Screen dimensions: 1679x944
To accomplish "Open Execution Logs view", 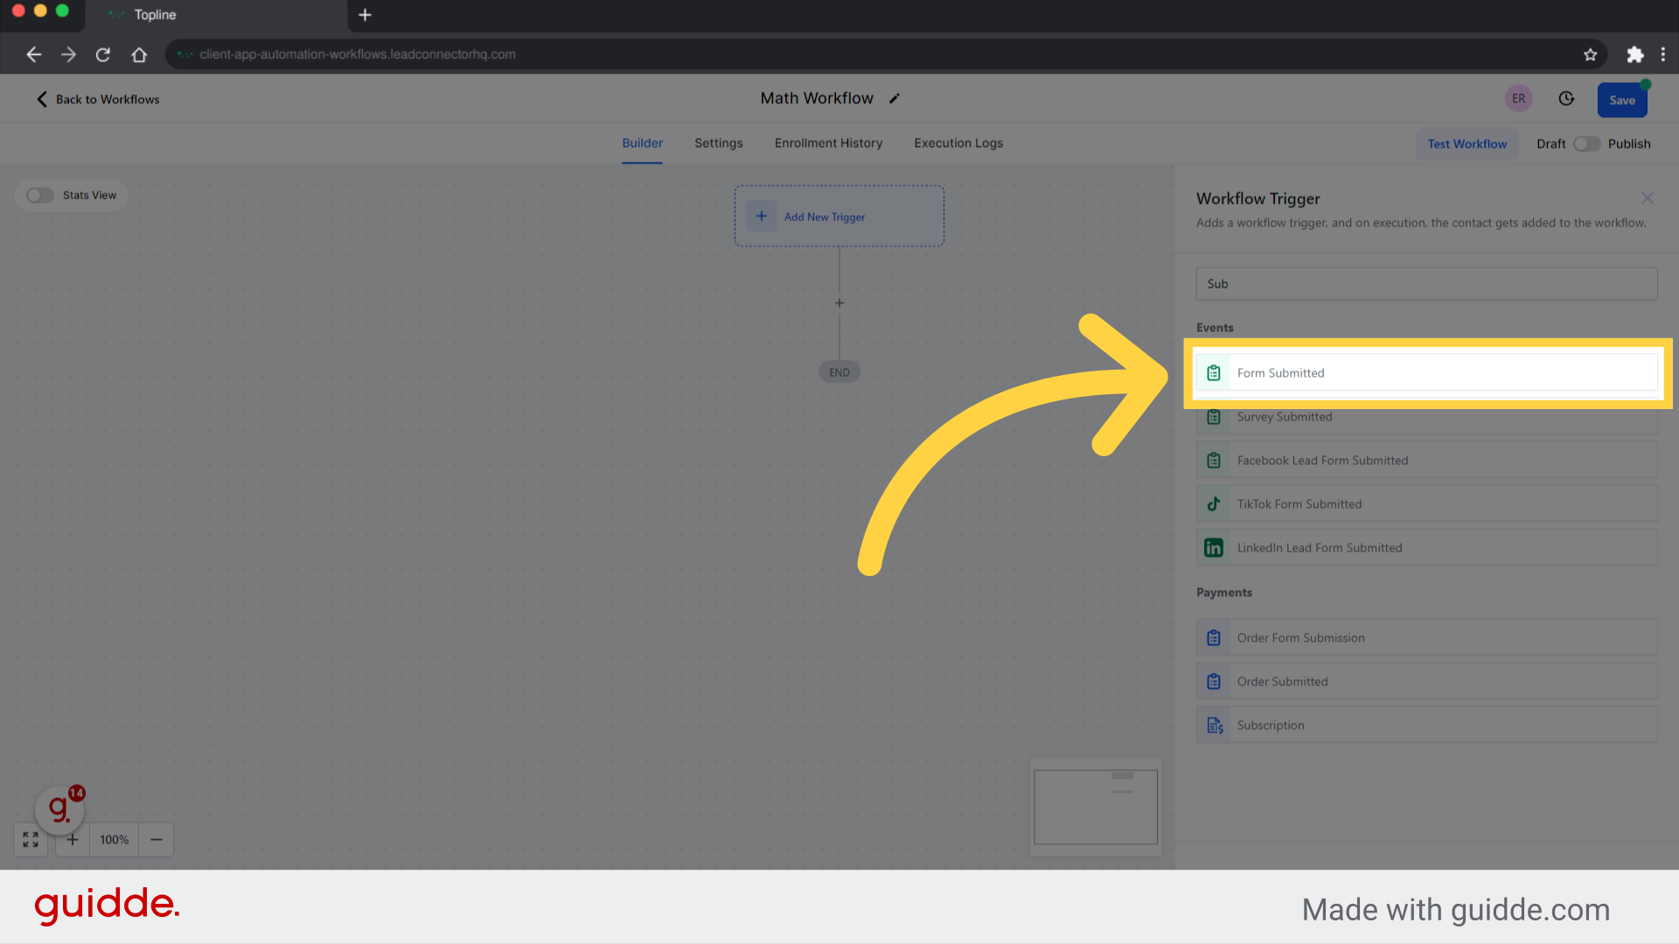I will pyautogui.click(x=958, y=143).
